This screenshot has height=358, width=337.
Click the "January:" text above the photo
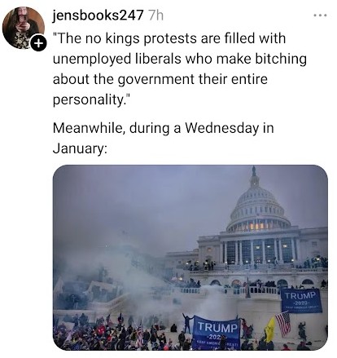[x=80, y=148]
